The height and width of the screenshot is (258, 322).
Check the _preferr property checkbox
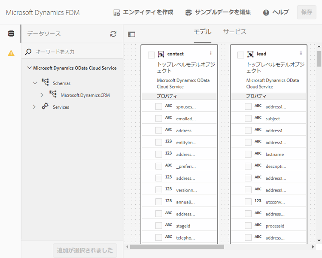click(x=159, y=166)
